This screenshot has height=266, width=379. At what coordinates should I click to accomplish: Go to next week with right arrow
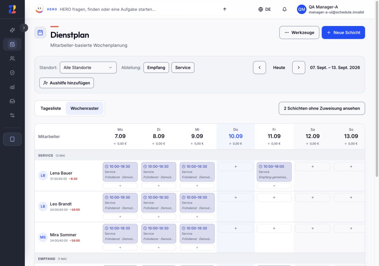pyautogui.click(x=299, y=68)
